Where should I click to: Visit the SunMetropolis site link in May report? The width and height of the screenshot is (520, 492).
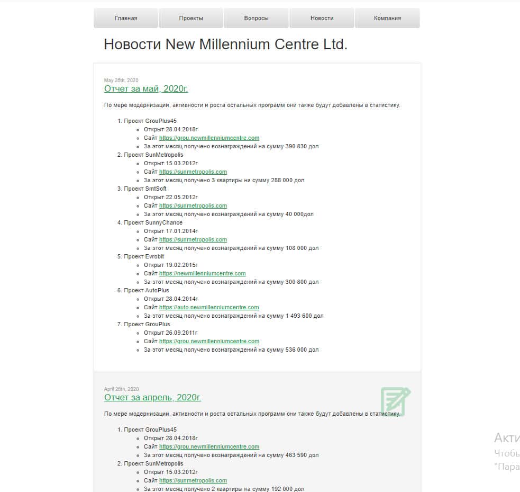pos(193,172)
